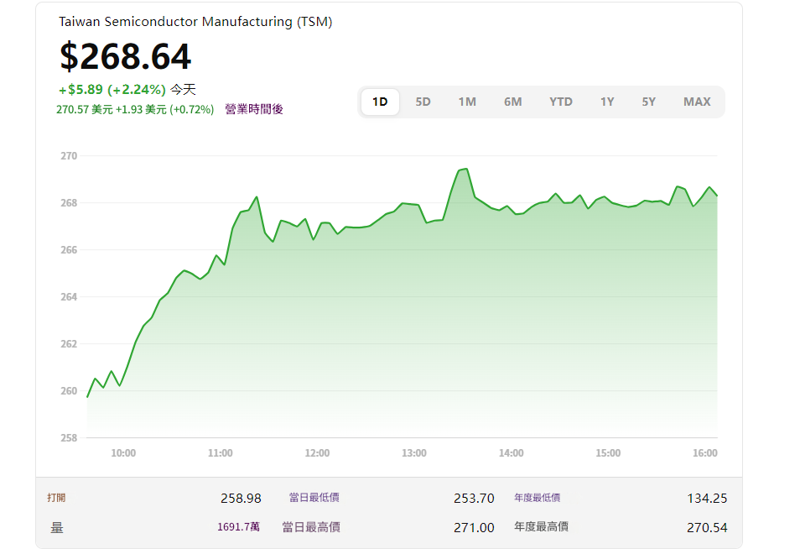Click the open value 258.98
The width and height of the screenshot is (800, 554).
(x=241, y=499)
